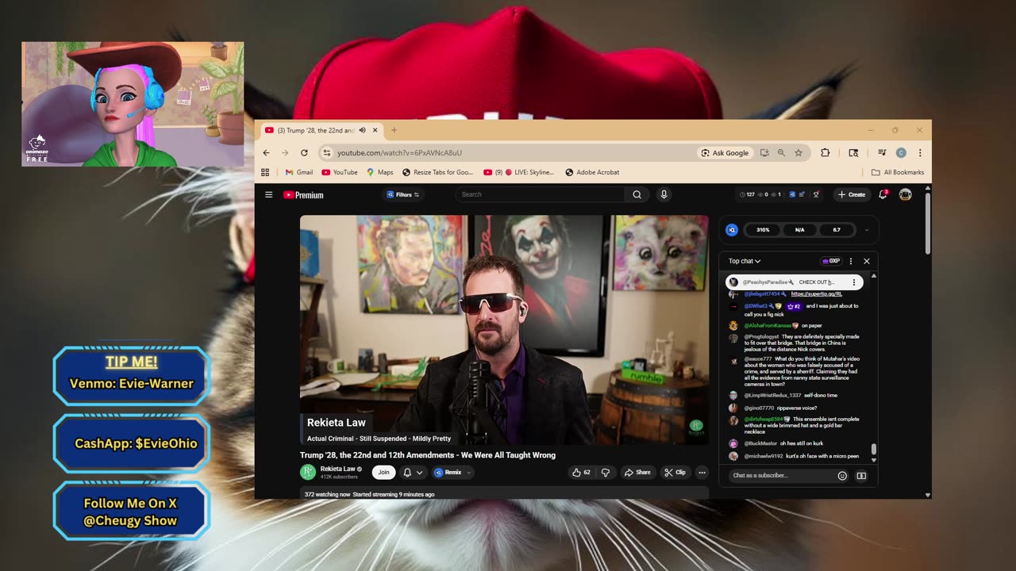Dislike the video with thumbs down

click(x=606, y=472)
